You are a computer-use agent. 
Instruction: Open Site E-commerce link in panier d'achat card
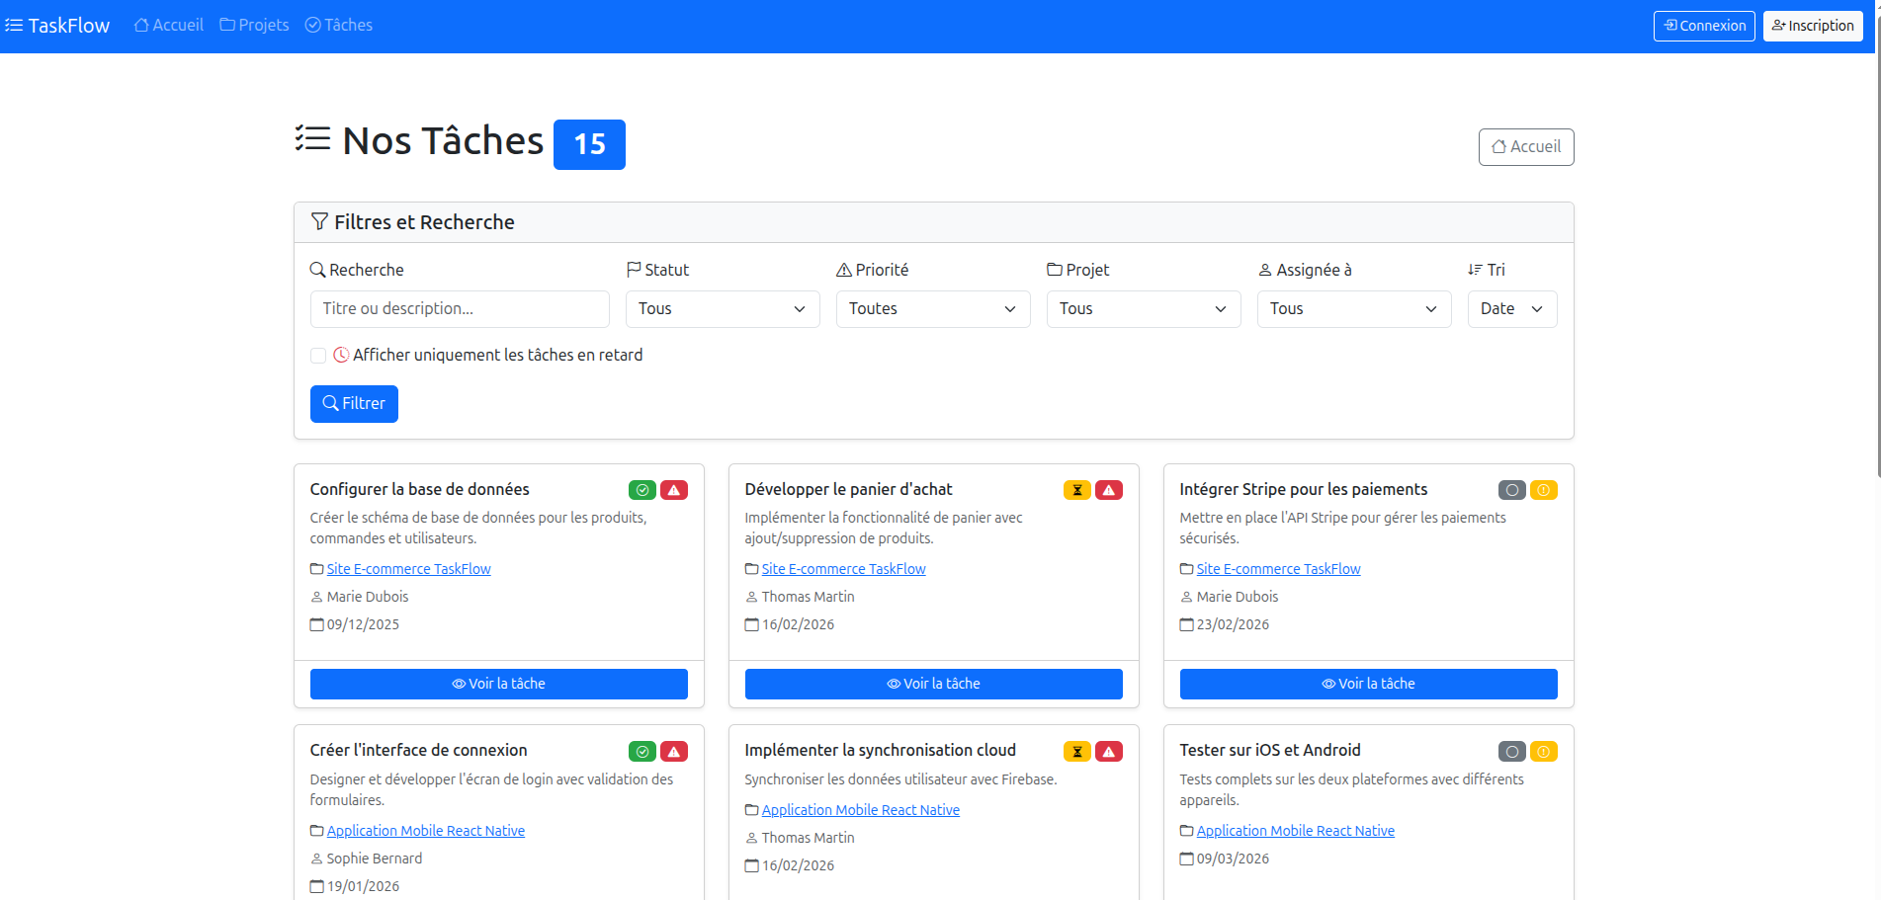point(843,569)
